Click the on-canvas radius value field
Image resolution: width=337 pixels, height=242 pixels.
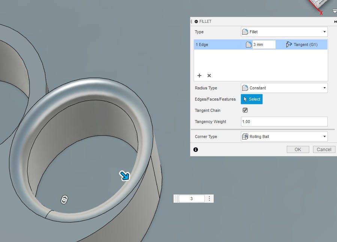coord(192,199)
